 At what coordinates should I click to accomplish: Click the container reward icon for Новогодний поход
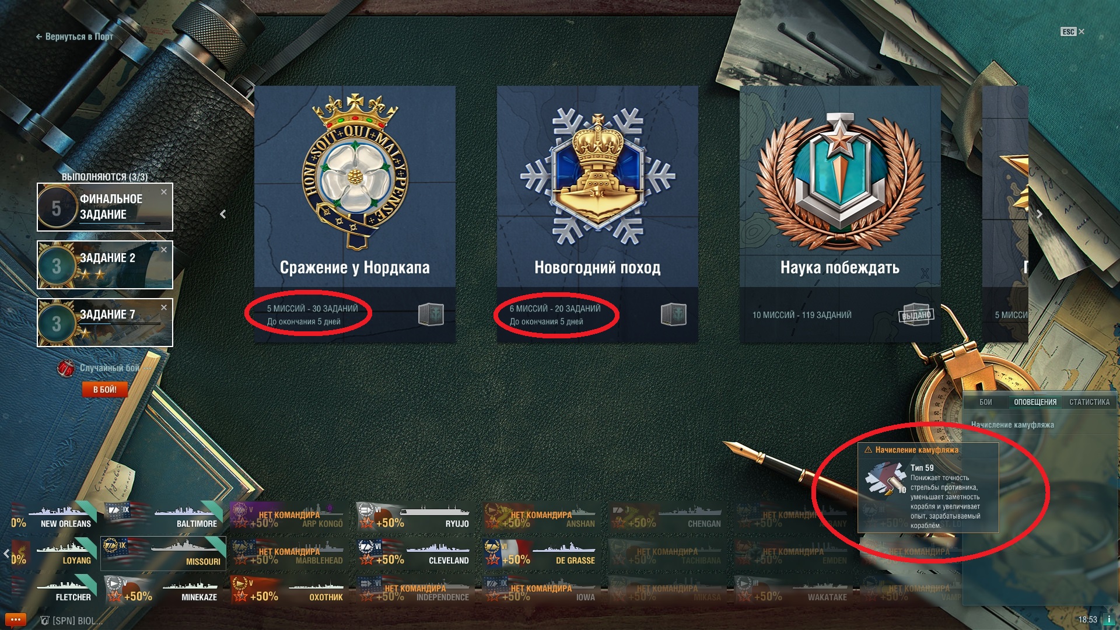[x=673, y=314]
